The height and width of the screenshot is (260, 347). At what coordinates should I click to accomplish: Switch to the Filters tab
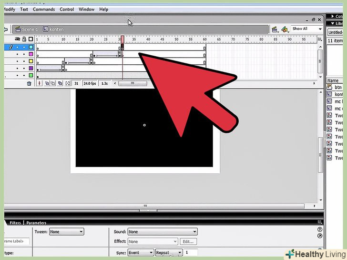(15, 223)
